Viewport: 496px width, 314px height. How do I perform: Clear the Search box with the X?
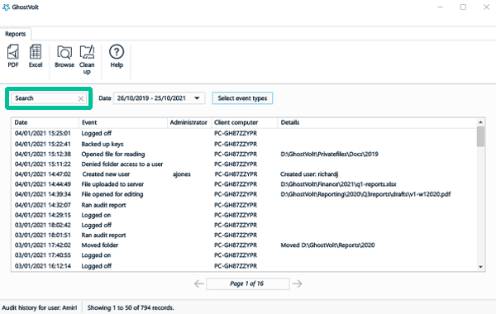coord(81,98)
